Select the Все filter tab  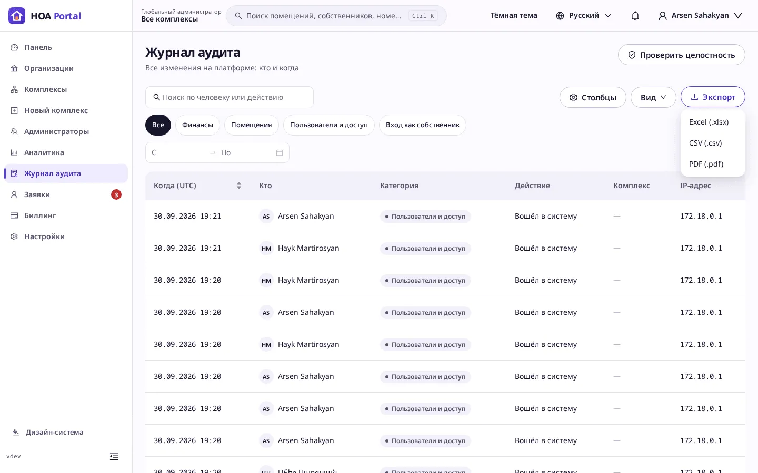click(x=158, y=125)
